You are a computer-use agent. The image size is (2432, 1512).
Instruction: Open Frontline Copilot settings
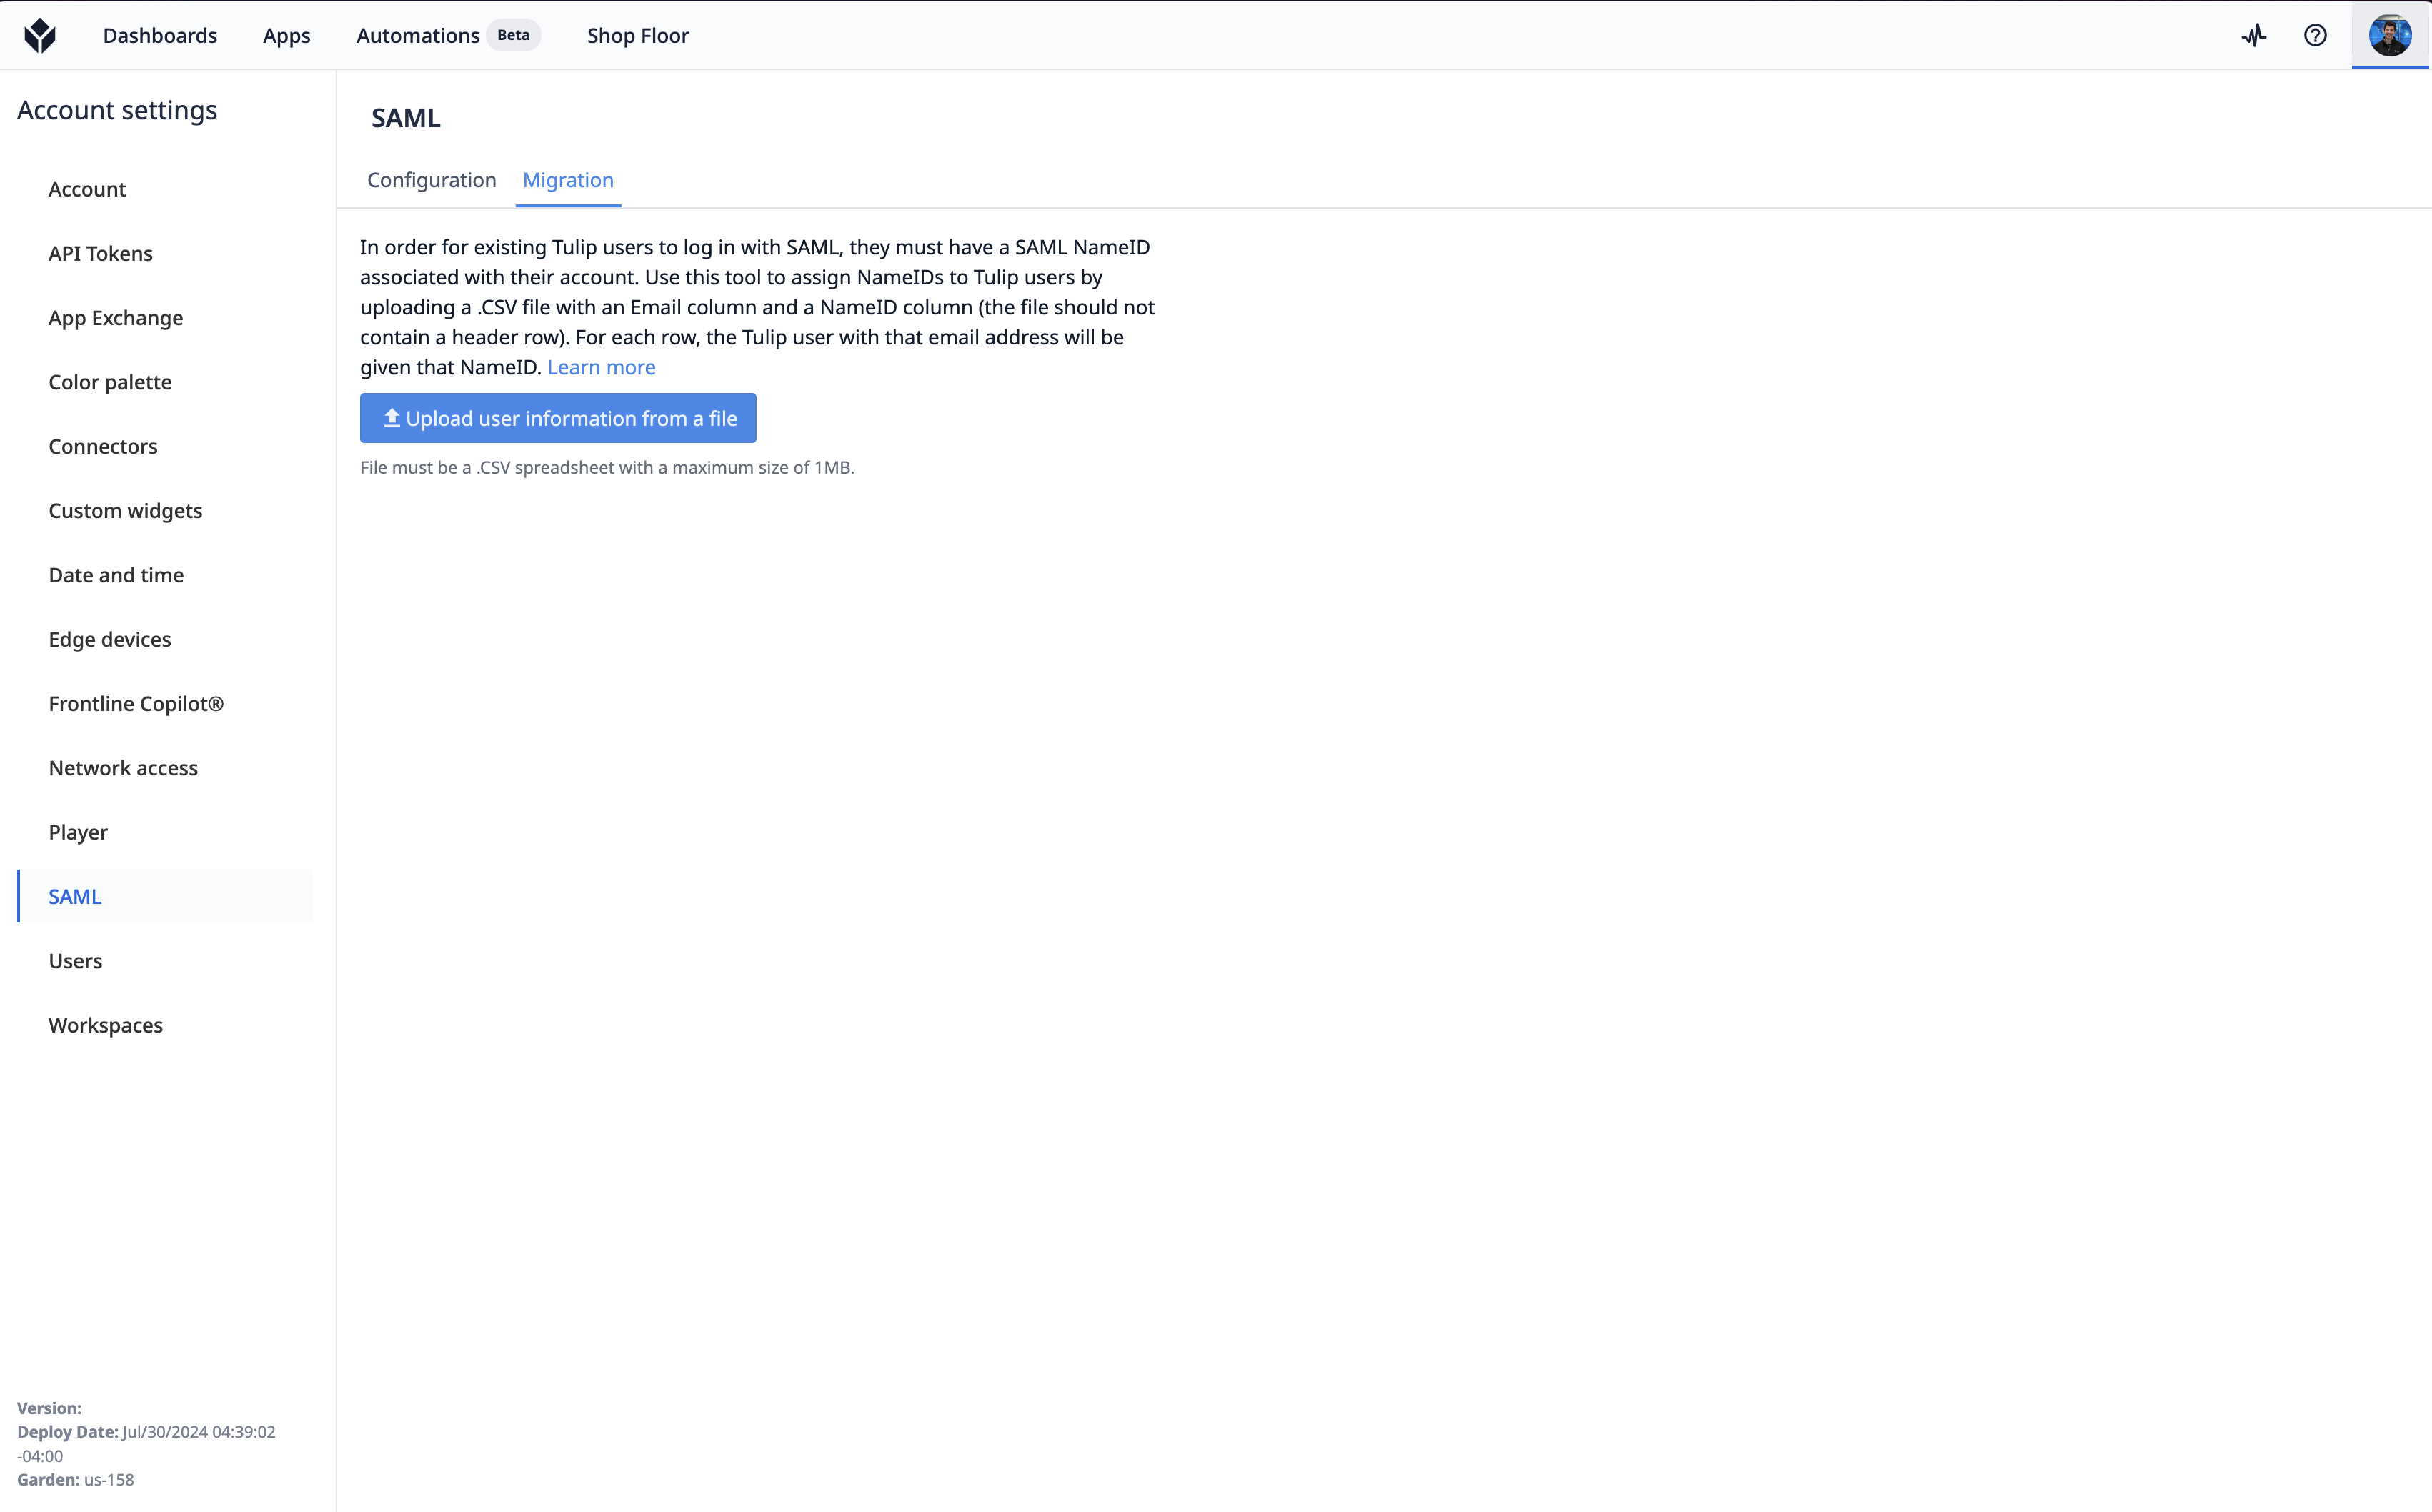[x=136, y=703]
